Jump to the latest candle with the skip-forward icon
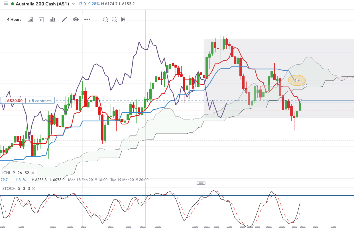354x228 pixels. 123,19
